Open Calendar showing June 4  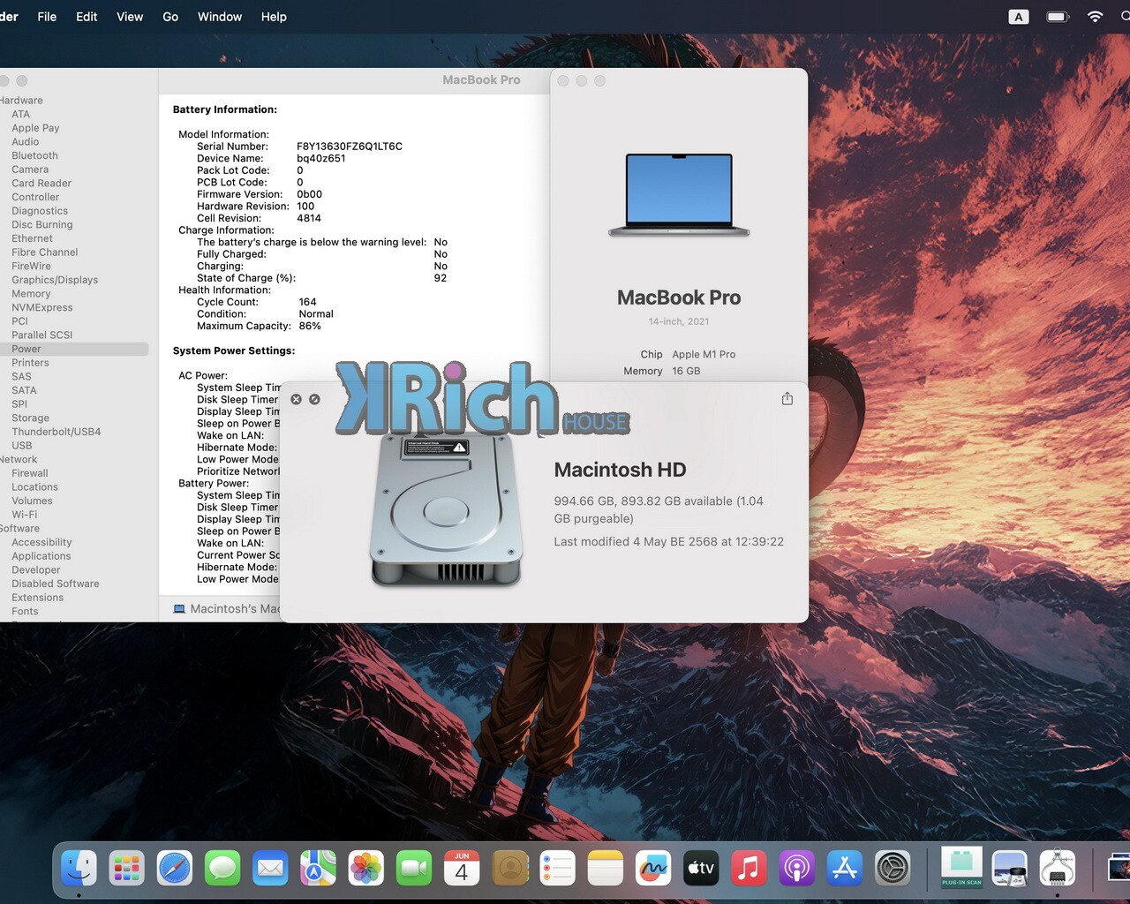click(x=462, y=869)
